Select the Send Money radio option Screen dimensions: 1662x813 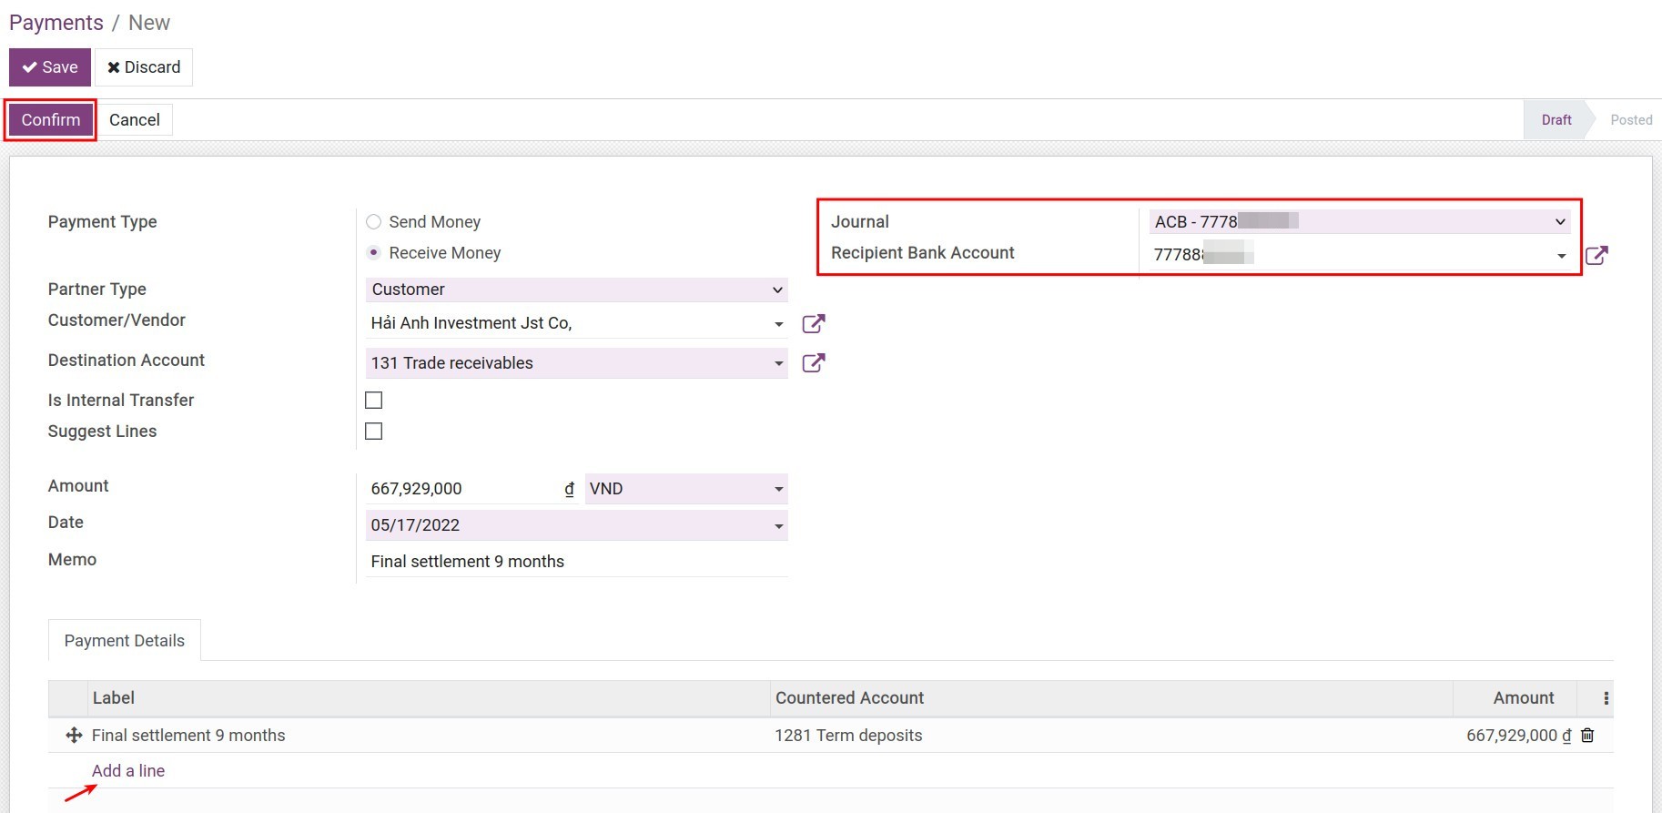(x=373, y=222)
